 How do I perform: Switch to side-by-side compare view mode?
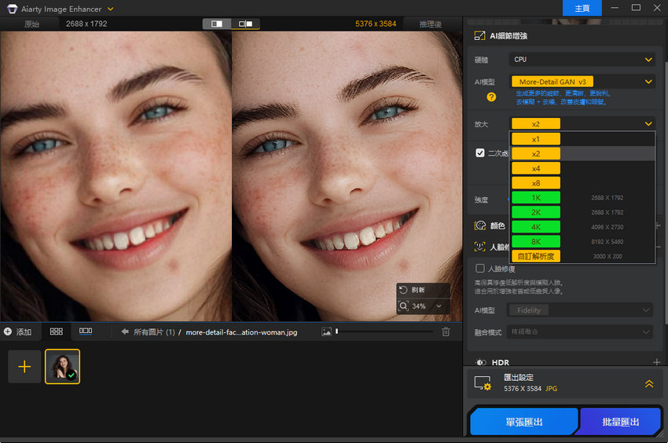coord(245,24)
